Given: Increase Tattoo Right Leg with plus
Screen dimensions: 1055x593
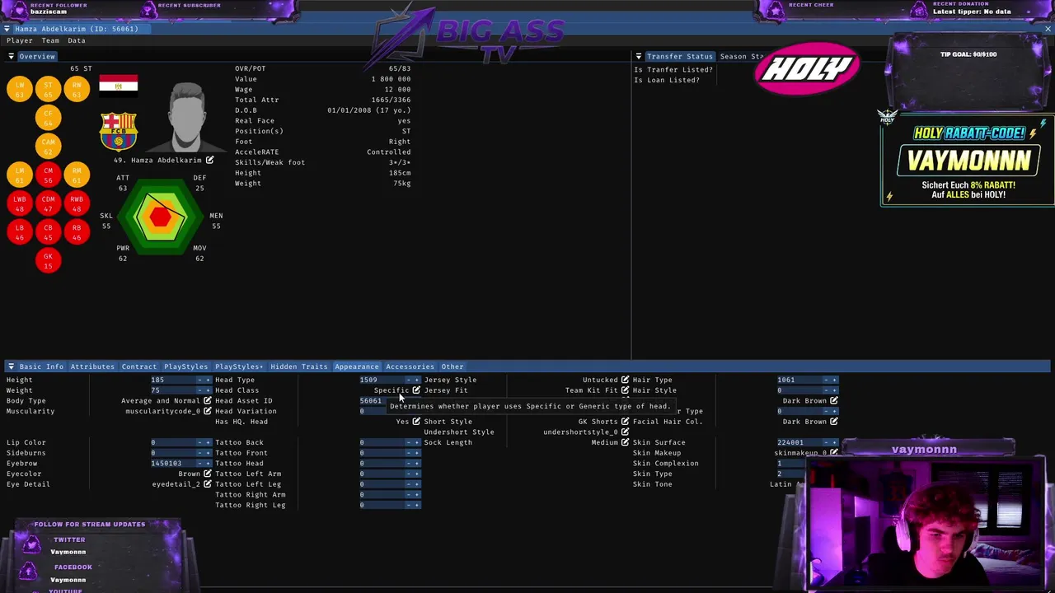Looking at the screenshot, I should point(417,505).
